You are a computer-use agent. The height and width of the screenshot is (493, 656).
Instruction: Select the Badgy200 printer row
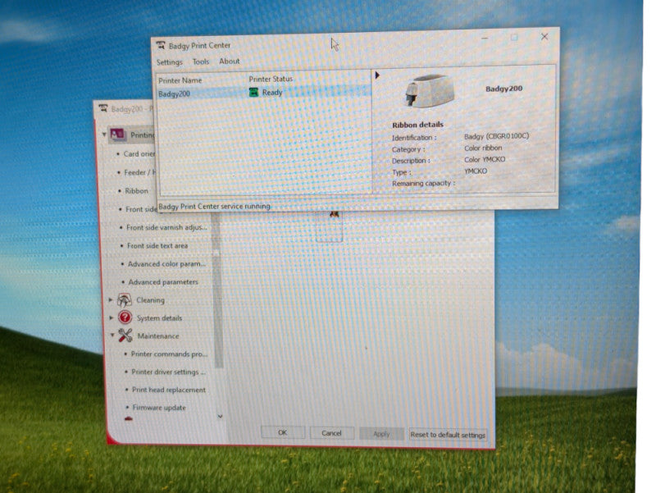click(264, 93)
